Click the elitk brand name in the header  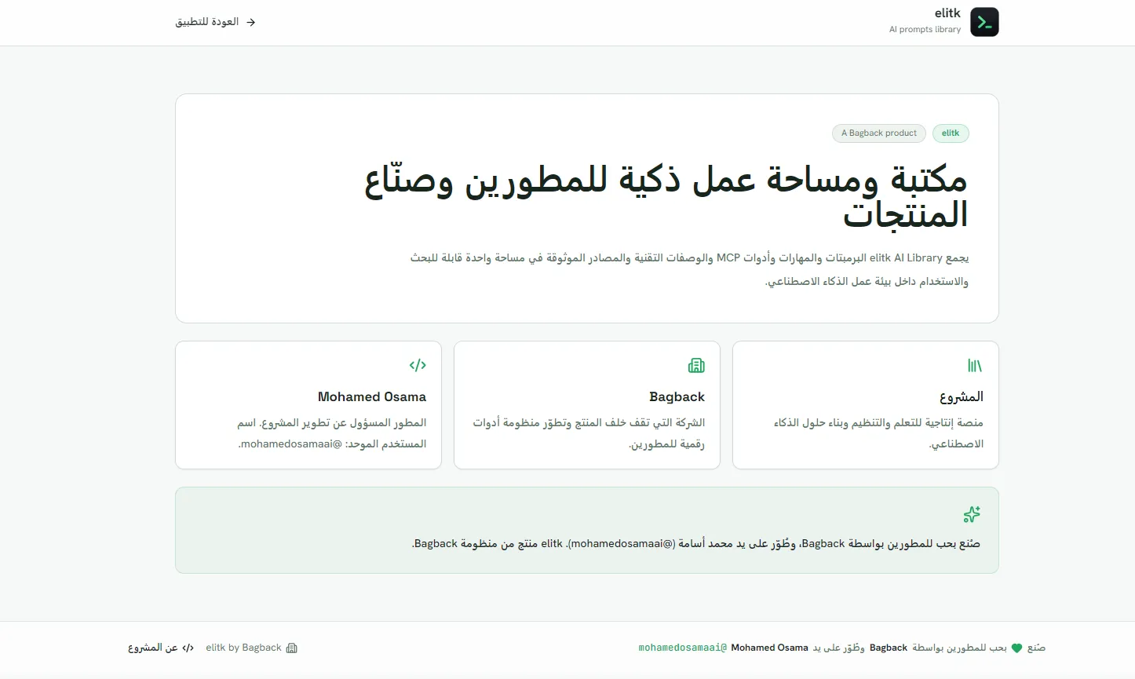pos(947,13)
